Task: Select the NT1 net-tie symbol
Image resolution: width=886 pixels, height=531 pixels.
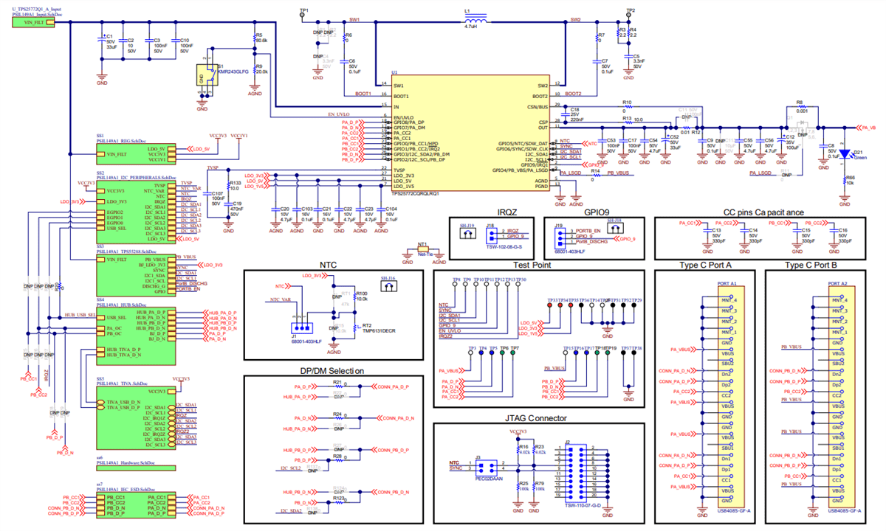Action: pos(423,250)
